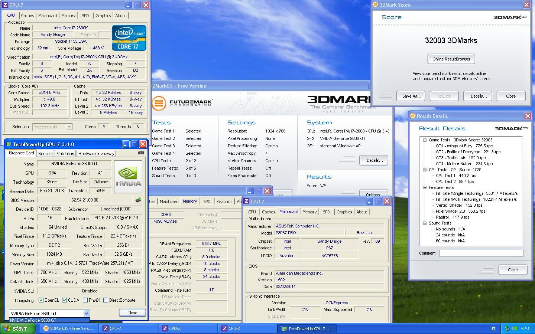This screenshot has height=334, width=535.
Task: Click Save As button in 3DMark Score
Action: pos(412,96)
